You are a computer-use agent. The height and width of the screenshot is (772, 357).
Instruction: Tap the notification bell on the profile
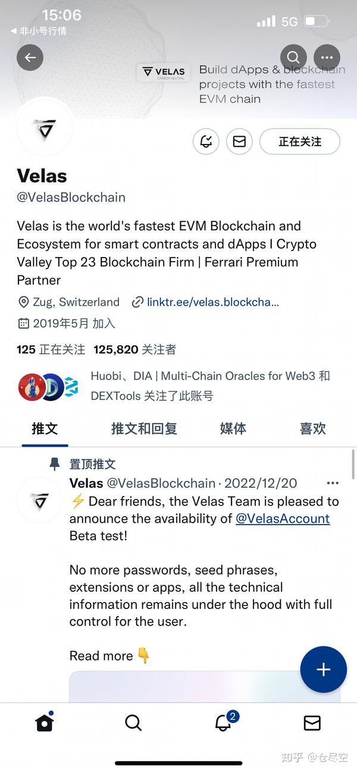click(x=205, y=142)
